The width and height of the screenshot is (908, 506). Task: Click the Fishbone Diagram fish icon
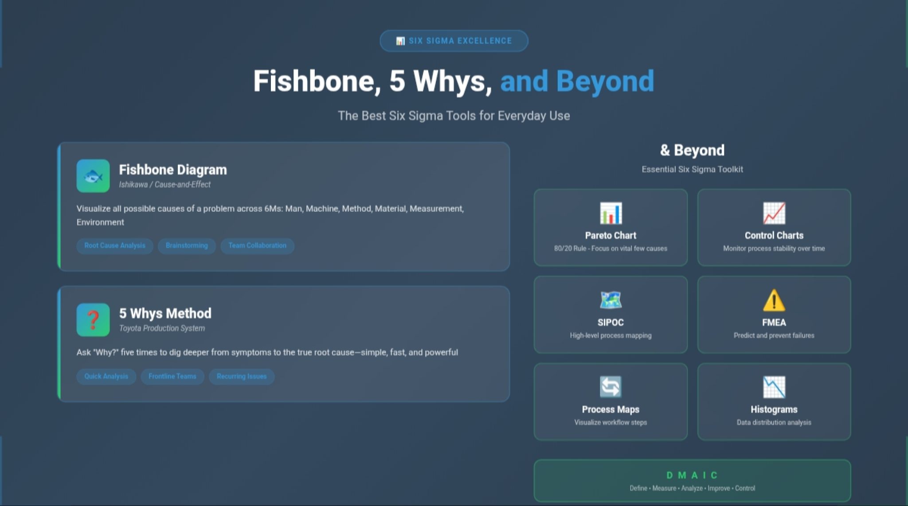[x=92, y=176]
